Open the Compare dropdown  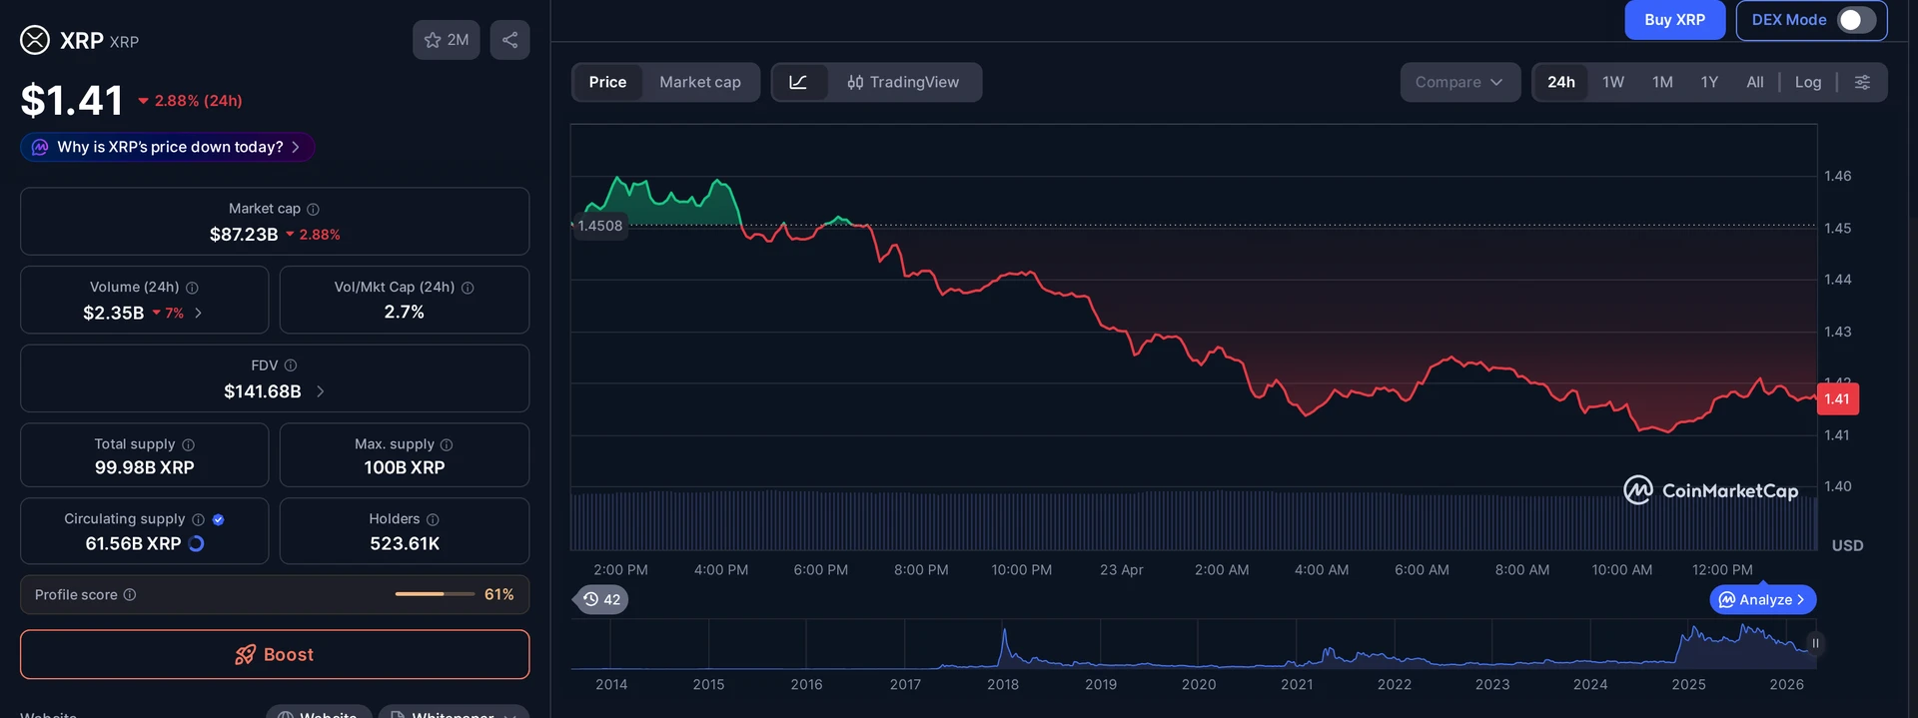point(1459,82)
